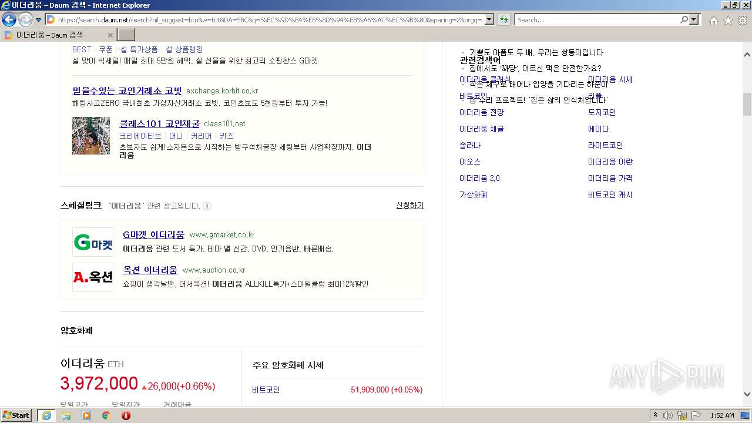752x423 pixels.
Task: Open the 커리어 sub-link
Action: 201,136
